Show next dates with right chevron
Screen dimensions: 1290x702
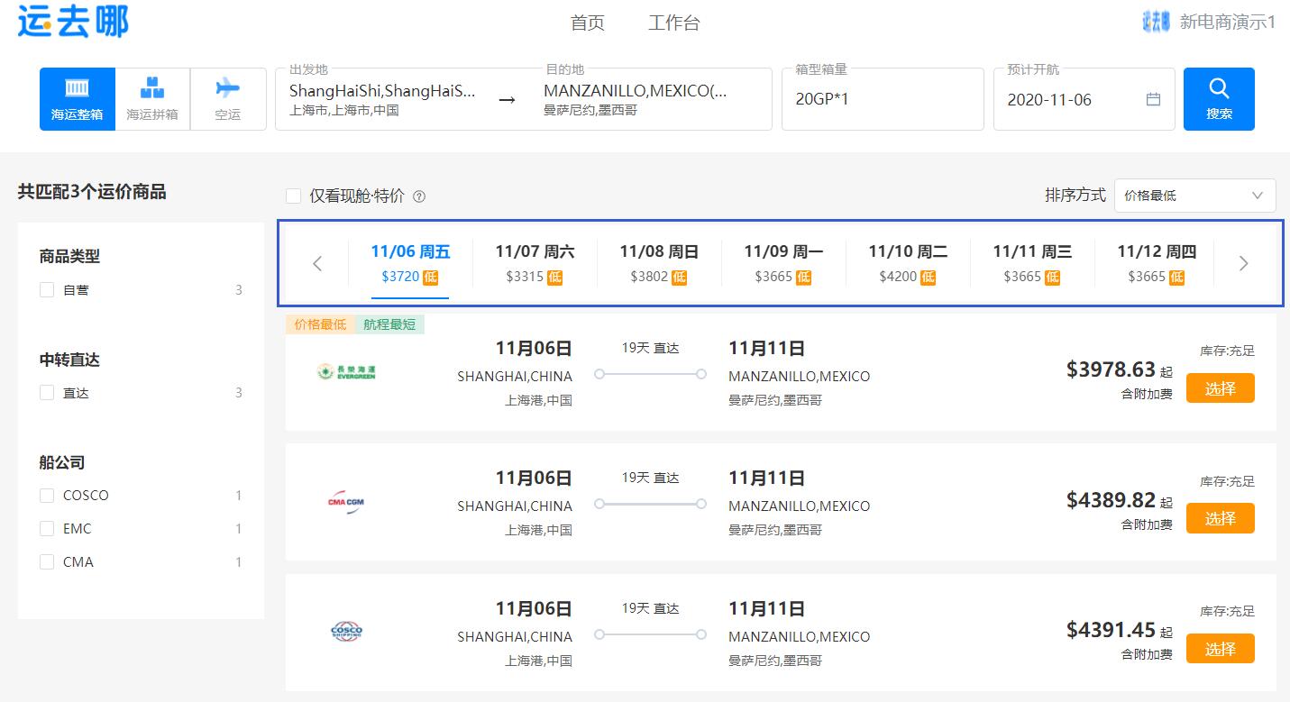point(1243,263)
